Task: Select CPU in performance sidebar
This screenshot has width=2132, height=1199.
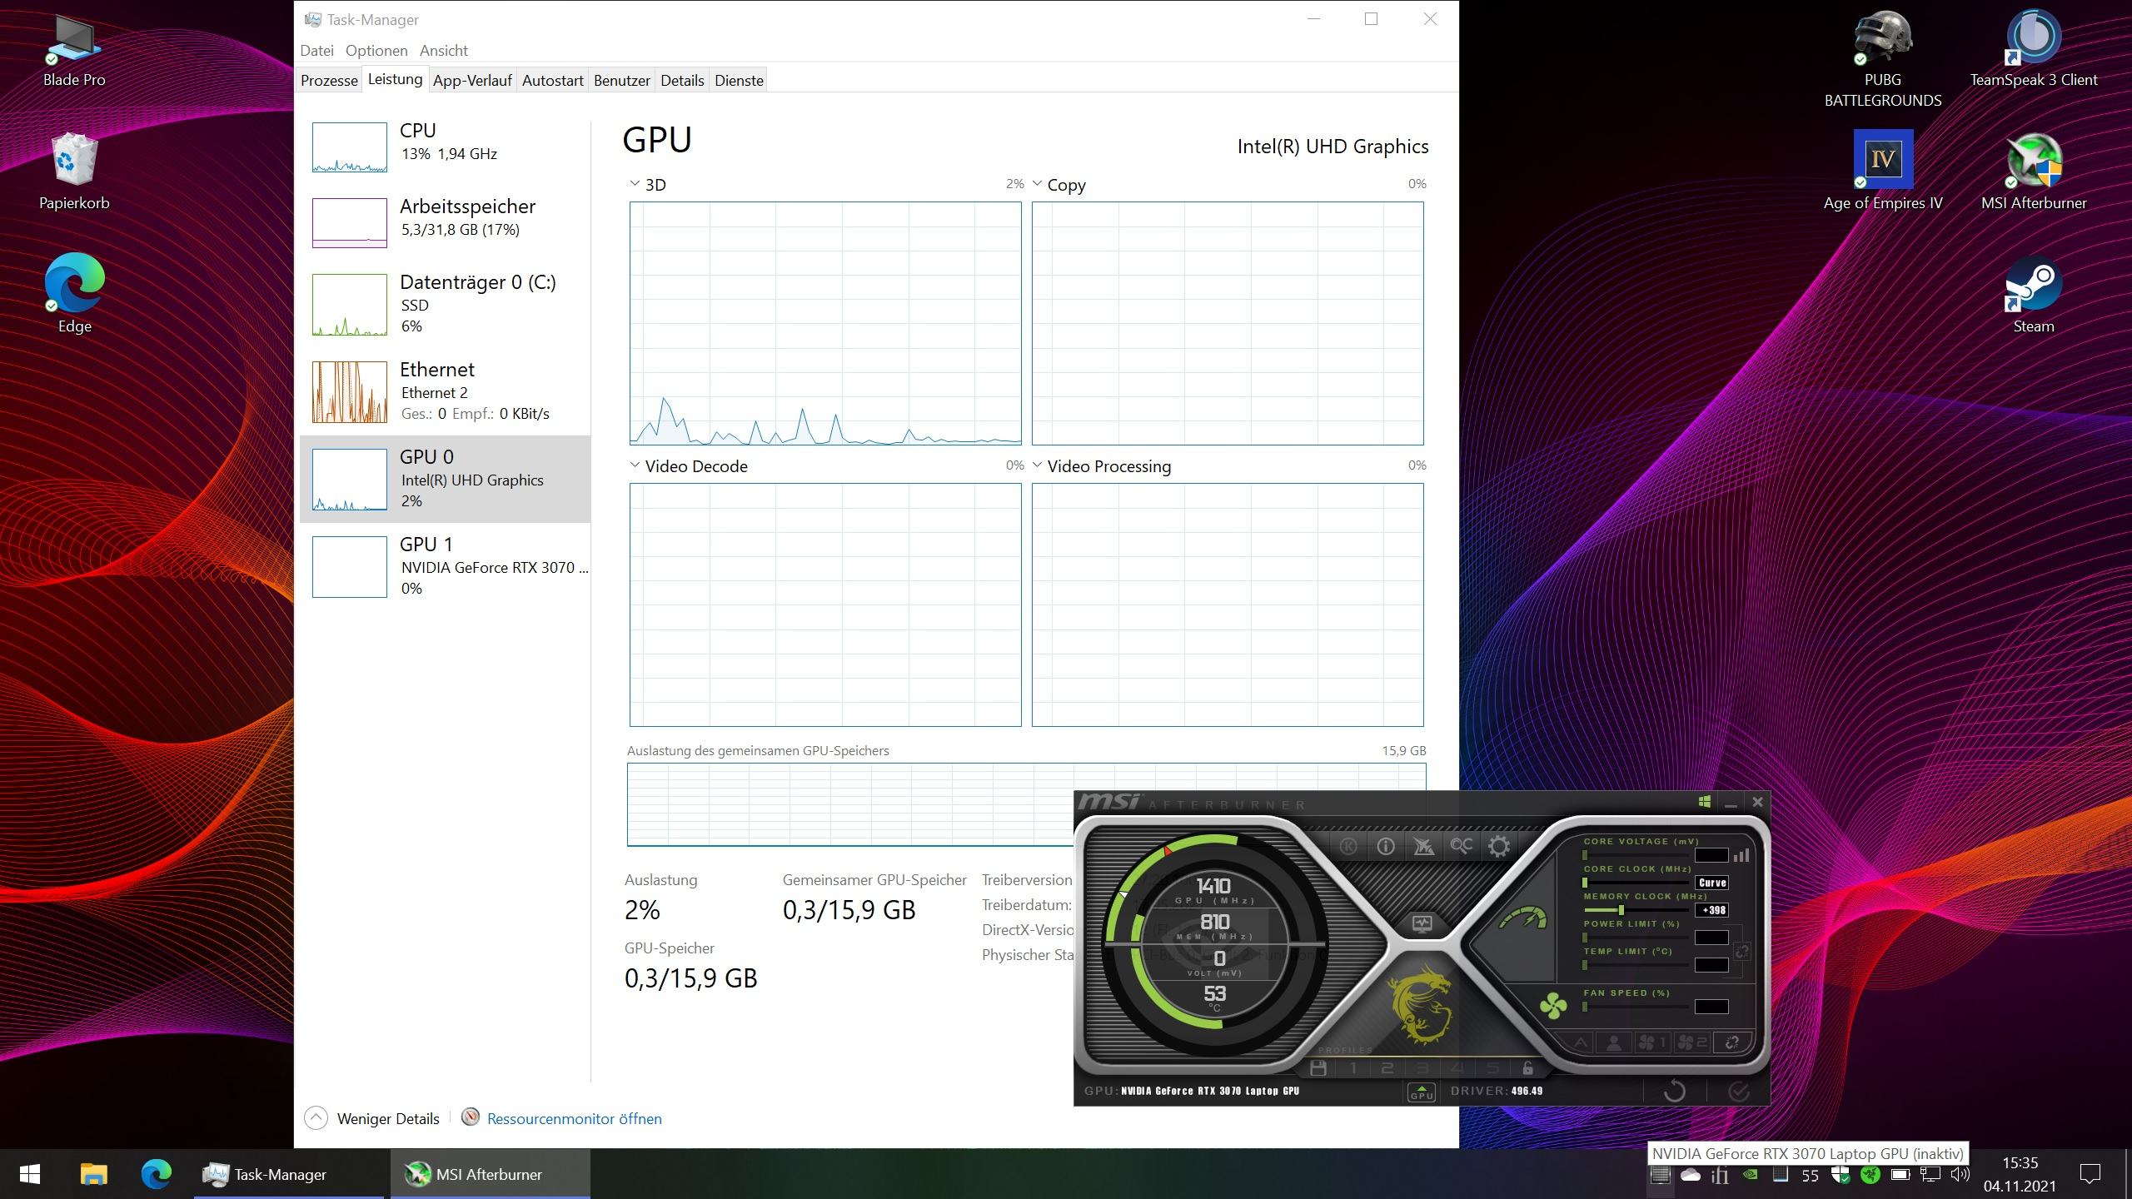Action: pos(445,147)
